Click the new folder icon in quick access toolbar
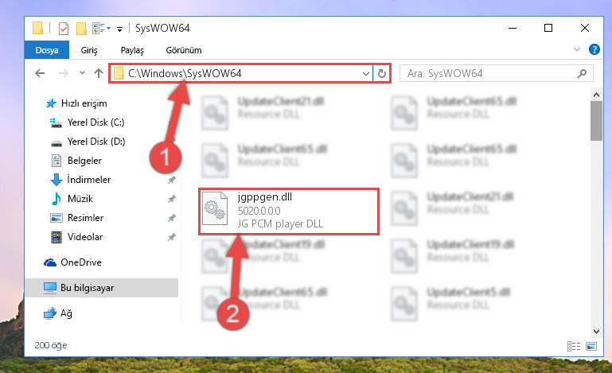This screenshot has width=612, height=373. pyautogui.click(x=81, y=29)
